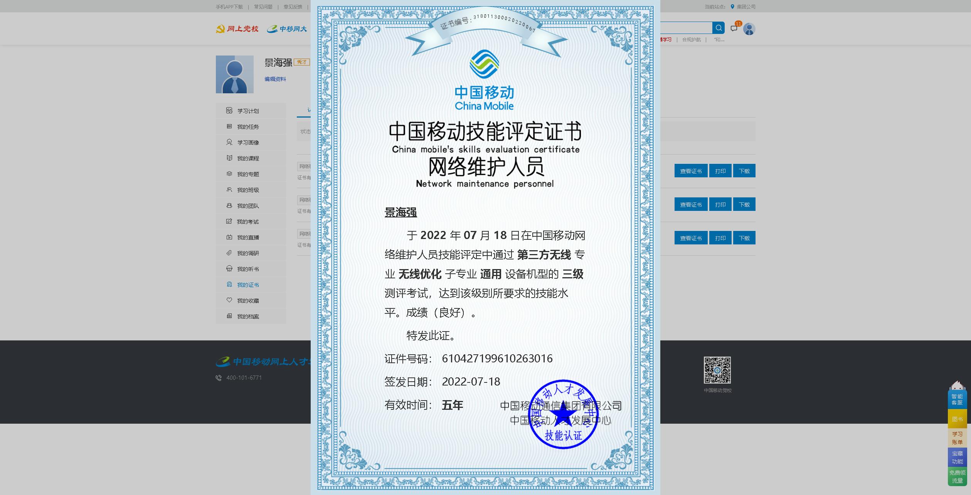Click the first 查看证书 button

(x=691, y=171)
